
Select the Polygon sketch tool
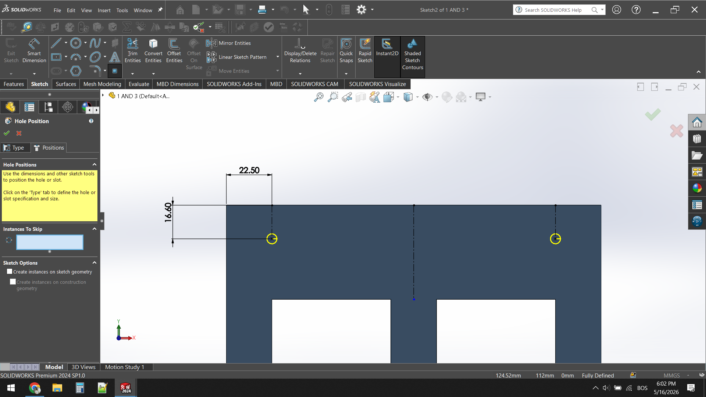[x=76, y=71]
